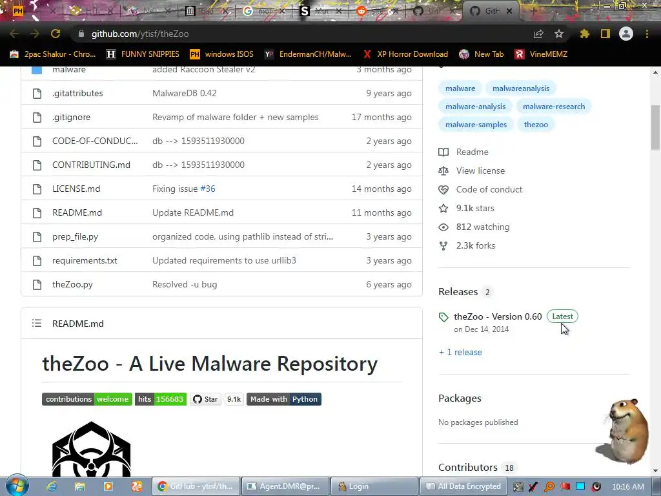Open Windows Media Player taskbar icon
The width and height of the screenshot is (661, 496).
point(108,486)
